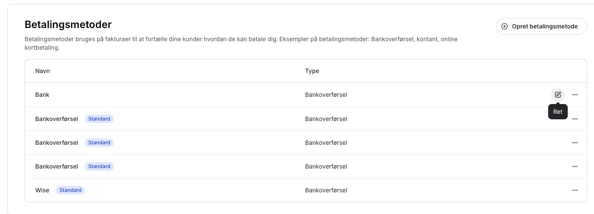Image resolution: width=594 pixels, height=214 pixels.
Task: Click the Standard badge next to Wise
Action: pos(70,190)
